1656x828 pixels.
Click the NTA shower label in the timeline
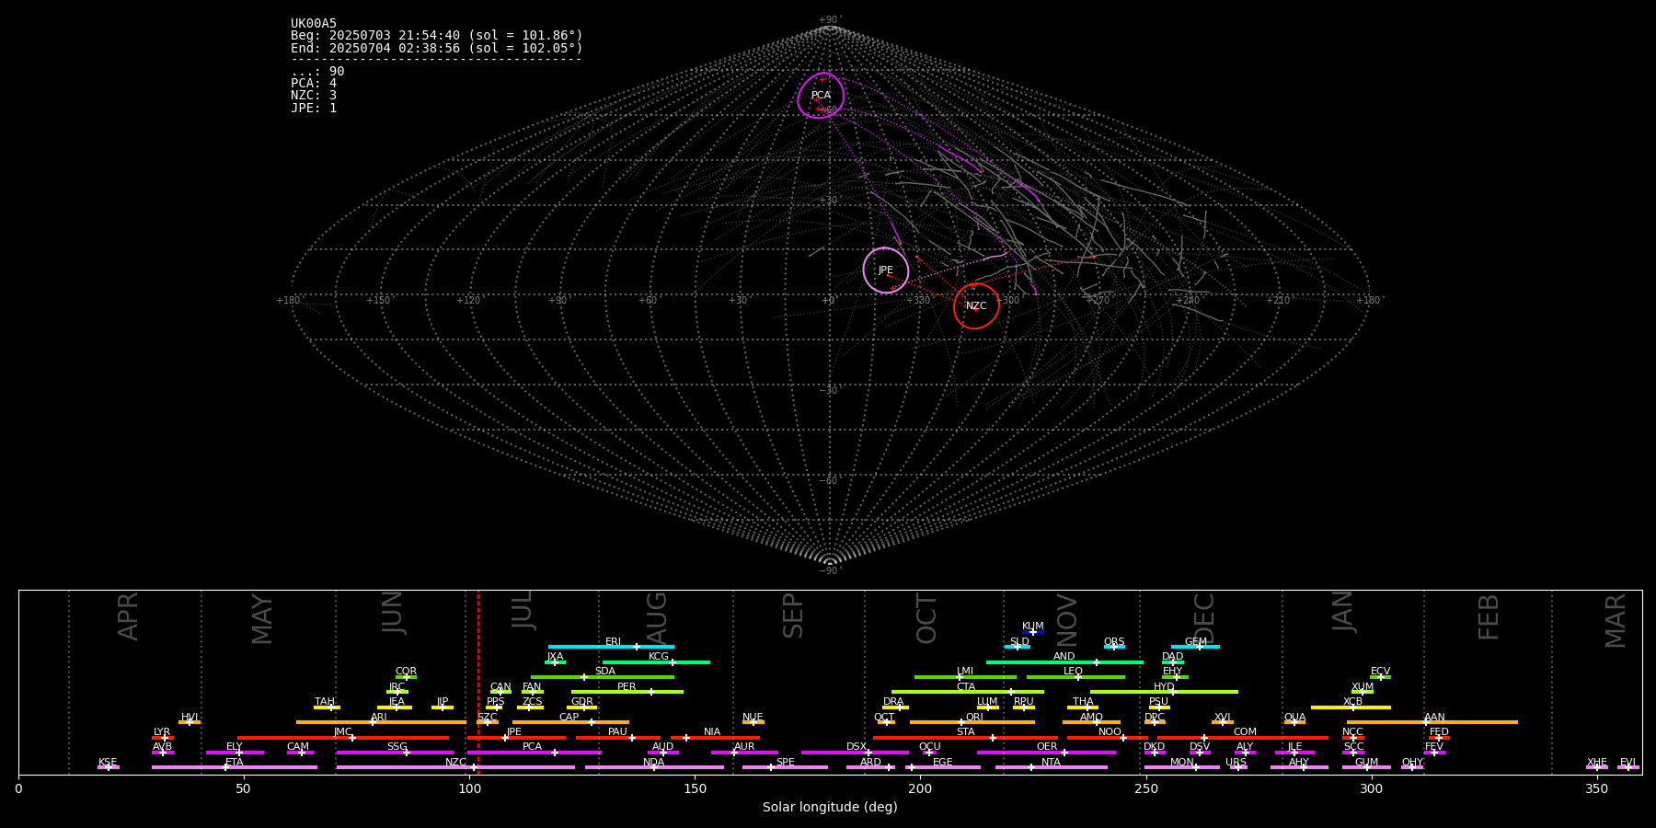[x=1052, y=763]
